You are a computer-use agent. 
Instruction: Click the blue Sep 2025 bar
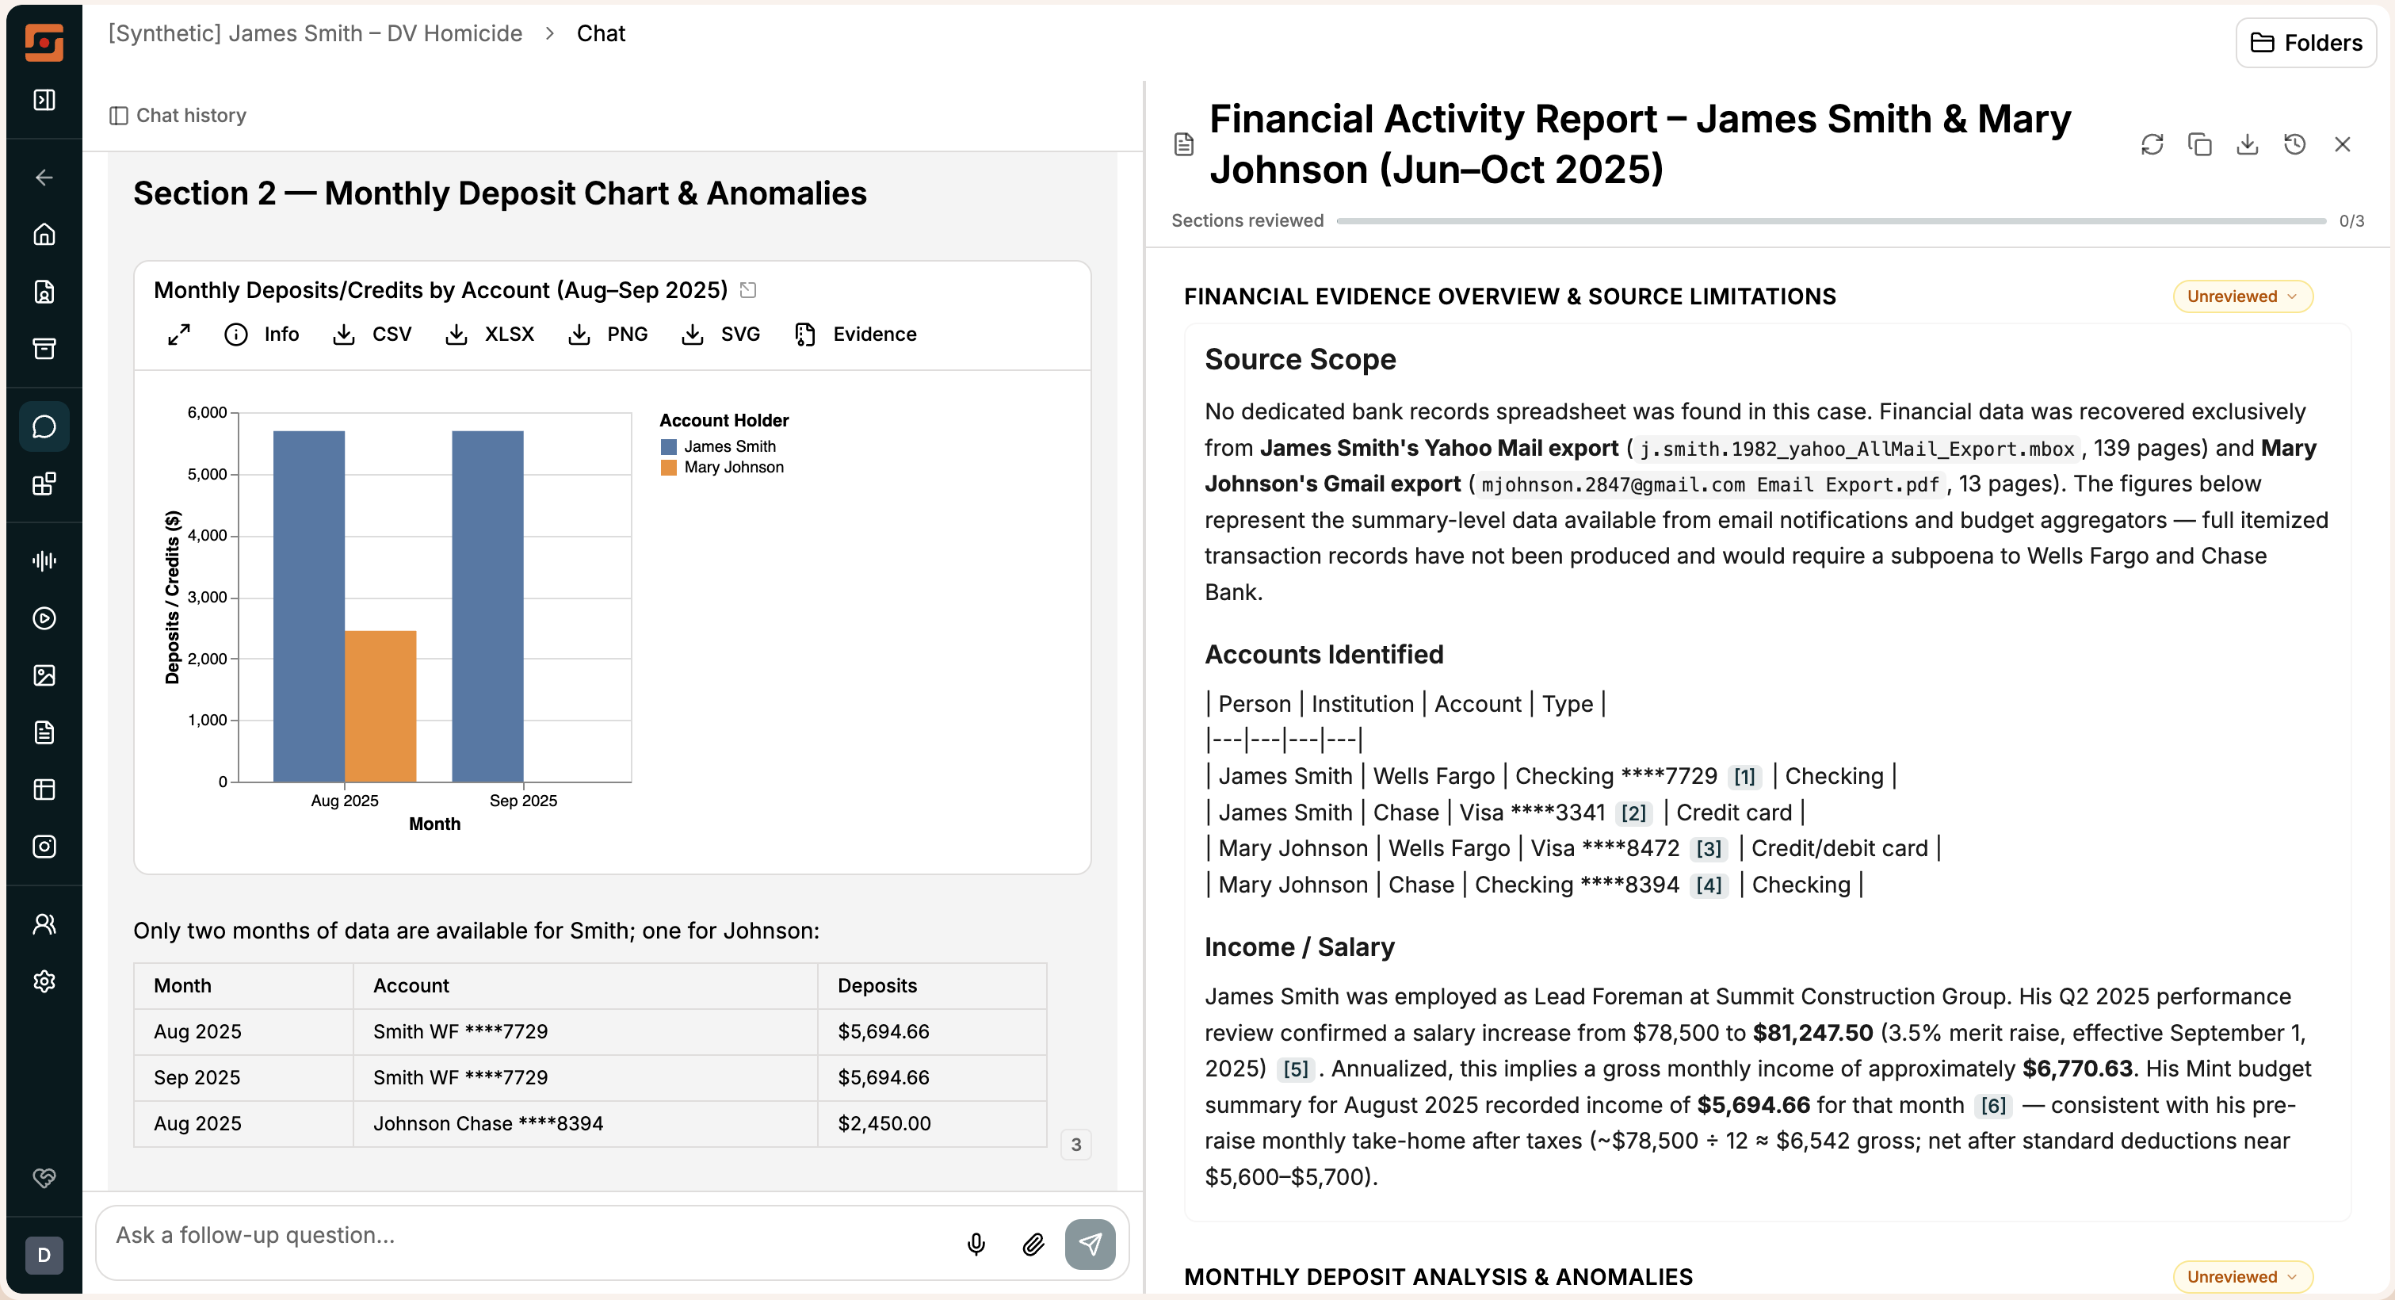click(x=487, y=606)
